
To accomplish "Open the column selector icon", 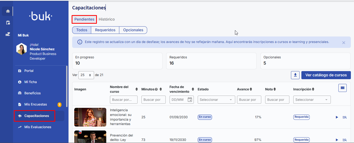I will click(x=343, y=88).
